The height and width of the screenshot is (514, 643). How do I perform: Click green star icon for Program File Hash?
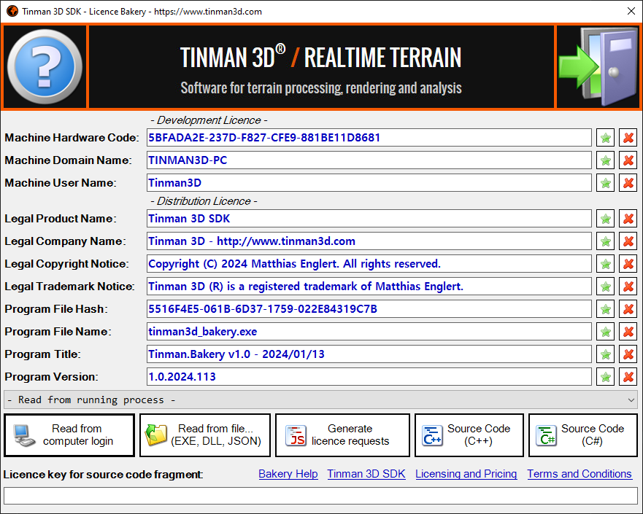(605, 309)
